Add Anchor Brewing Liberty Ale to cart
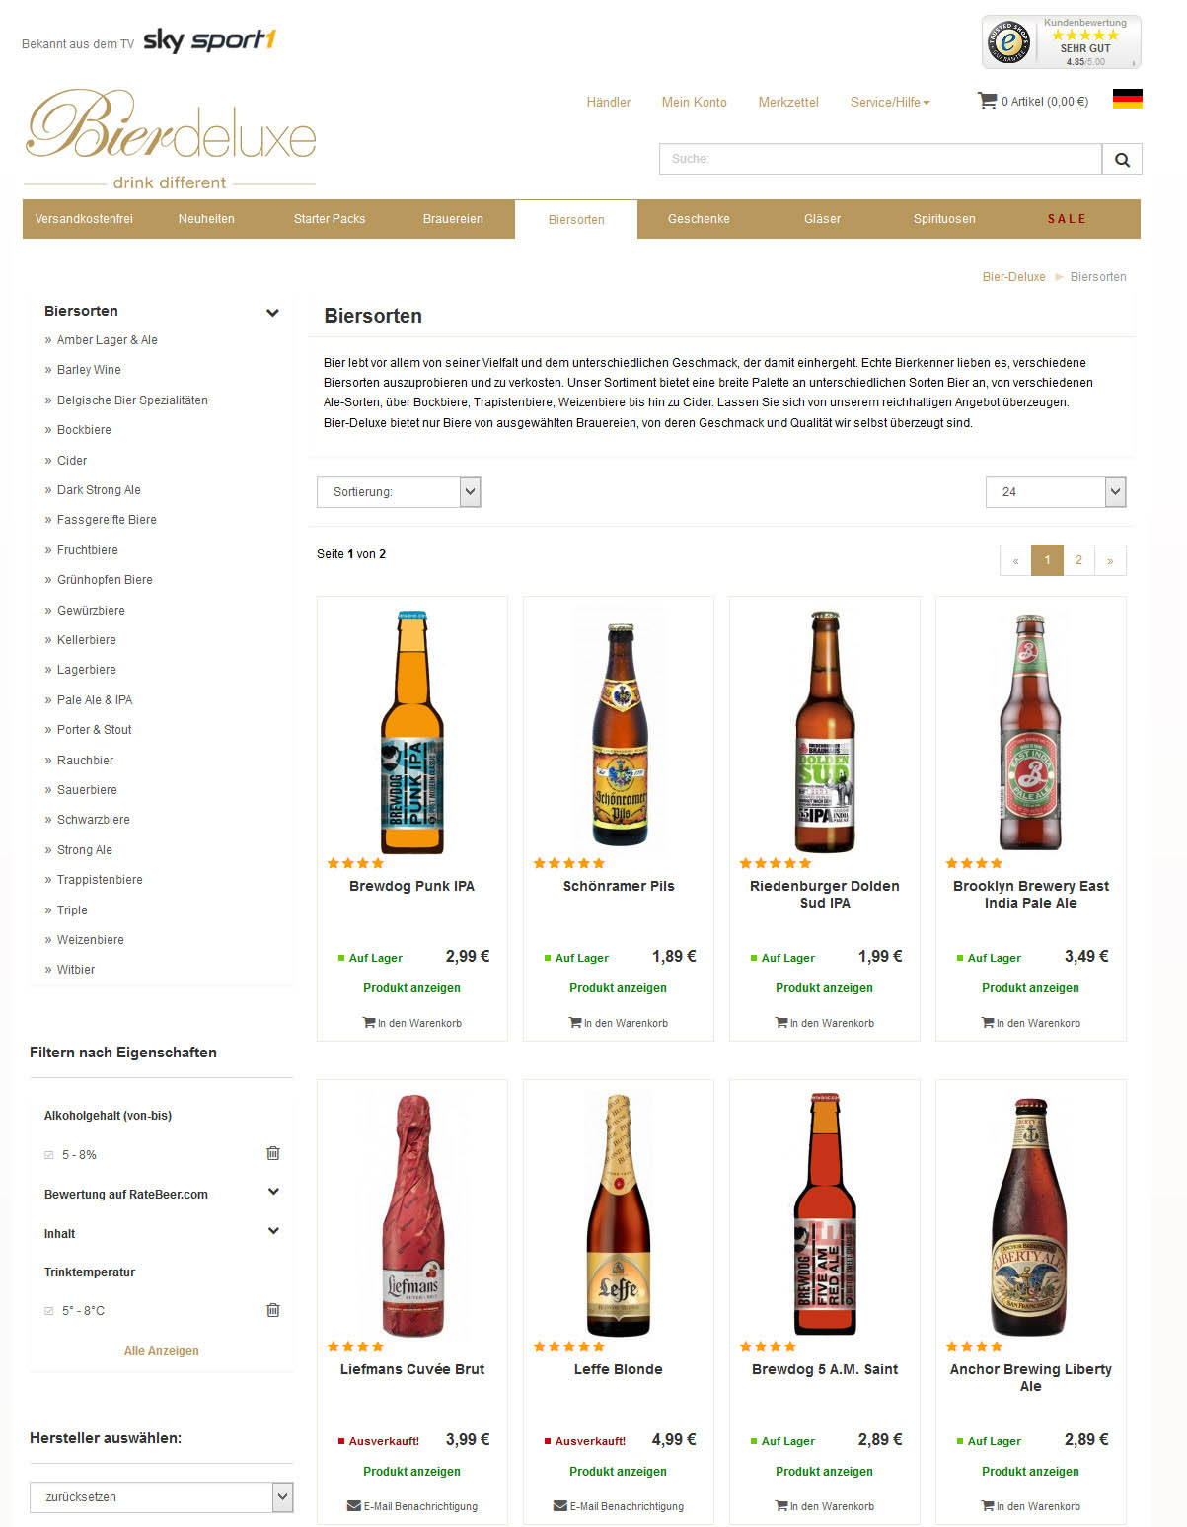The height and width of the screenshot is (1527, 1187). click(1030, 1506)
